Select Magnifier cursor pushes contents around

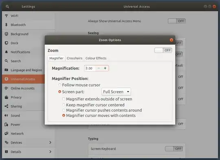coord(64,110)
